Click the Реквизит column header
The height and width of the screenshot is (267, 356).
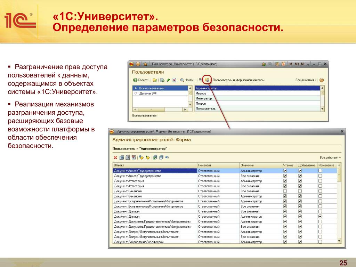coord(218,165)
